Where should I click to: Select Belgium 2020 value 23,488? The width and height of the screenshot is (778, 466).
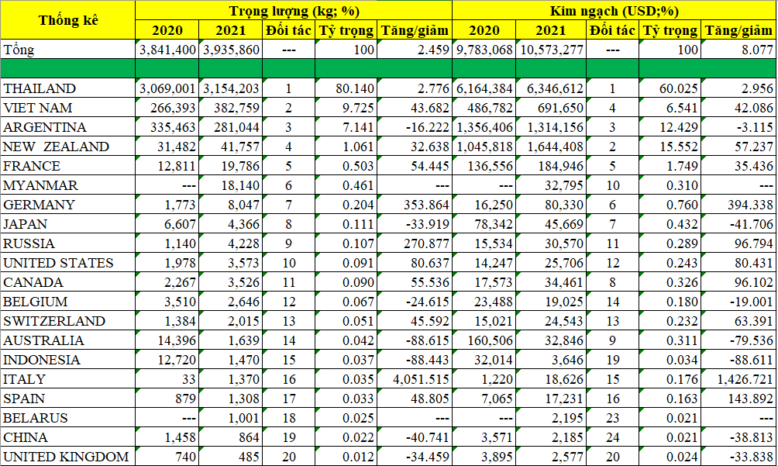tap(484, 302)
